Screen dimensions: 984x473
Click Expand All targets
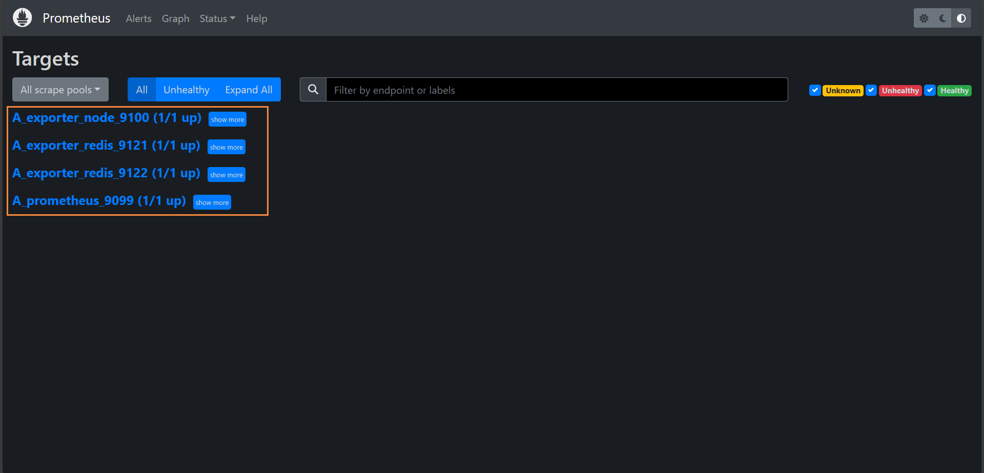[x=249, y=90]
